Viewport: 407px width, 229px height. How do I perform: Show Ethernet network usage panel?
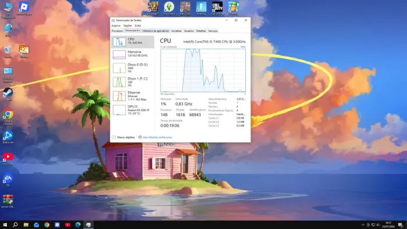133,96
